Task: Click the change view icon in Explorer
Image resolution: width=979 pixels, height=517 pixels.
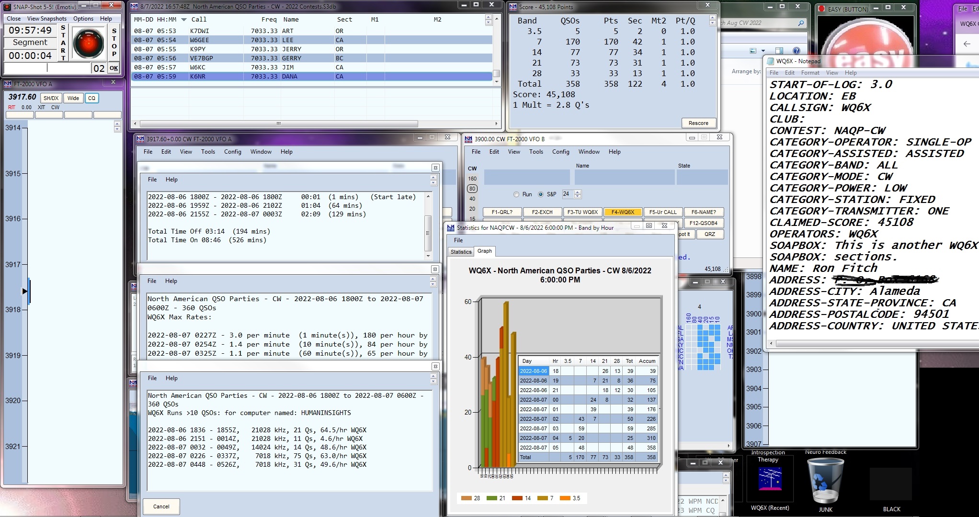Action: (753, 51)
